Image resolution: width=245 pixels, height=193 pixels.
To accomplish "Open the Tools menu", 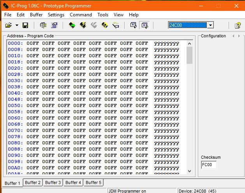I will point(103,15).
